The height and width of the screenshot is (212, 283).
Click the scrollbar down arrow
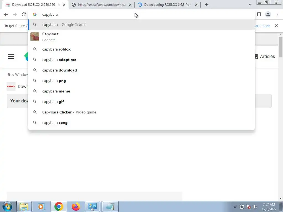(281, 198)
